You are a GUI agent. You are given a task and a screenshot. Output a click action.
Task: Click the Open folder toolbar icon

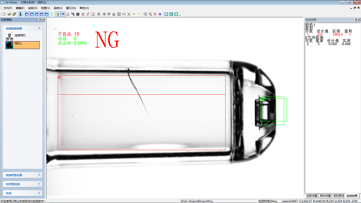point(9,14)
